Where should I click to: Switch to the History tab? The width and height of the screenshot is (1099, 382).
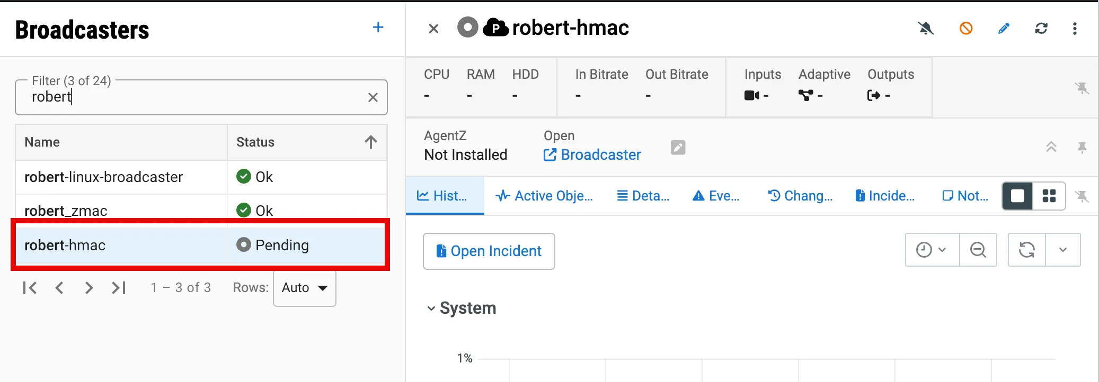tap(445, 196)
